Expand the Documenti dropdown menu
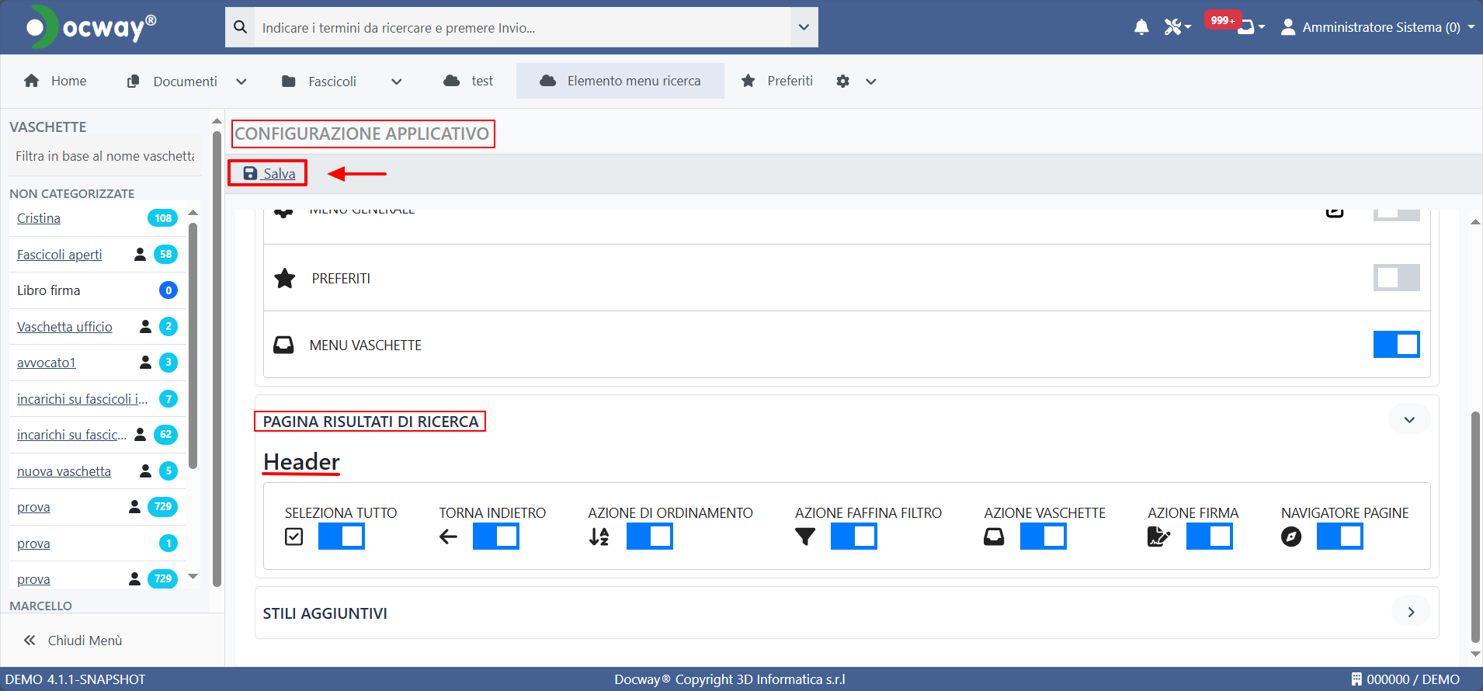This screenshot has width=1483, height=691. click(x=241, y=82)
